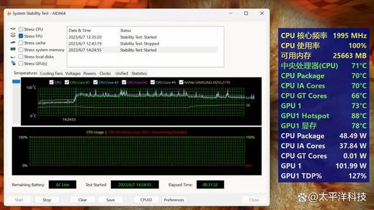Open the Voltages tab
The image size is (374, 210).
73,73
